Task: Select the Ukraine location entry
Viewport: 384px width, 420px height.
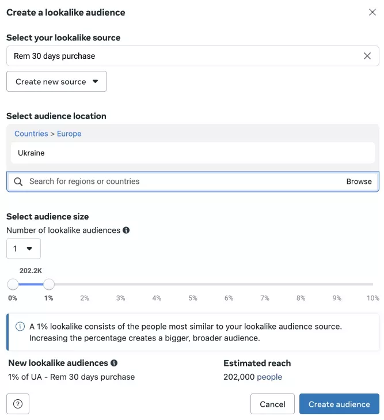Action: (x=193, y=153)
